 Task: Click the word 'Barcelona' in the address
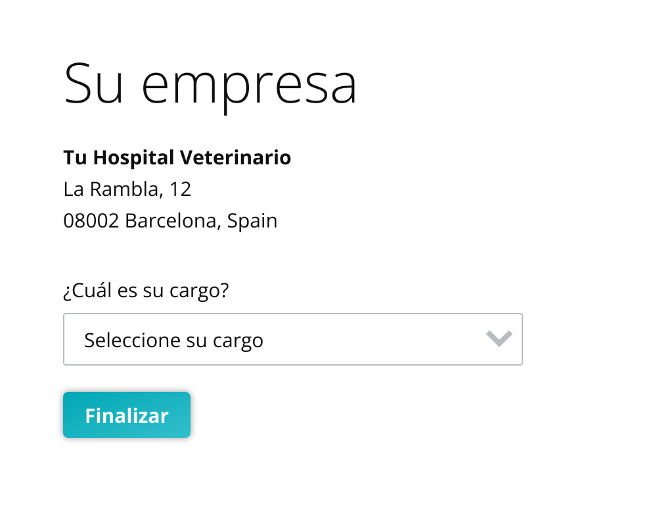(x=172, y=221)
